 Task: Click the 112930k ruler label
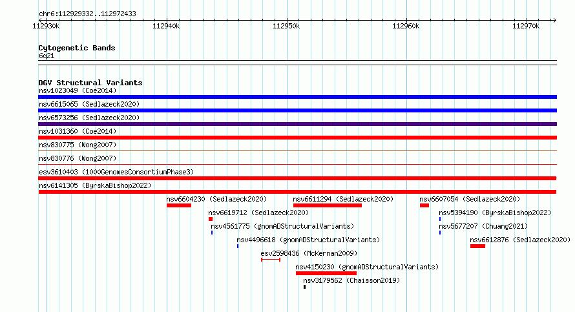47,26
